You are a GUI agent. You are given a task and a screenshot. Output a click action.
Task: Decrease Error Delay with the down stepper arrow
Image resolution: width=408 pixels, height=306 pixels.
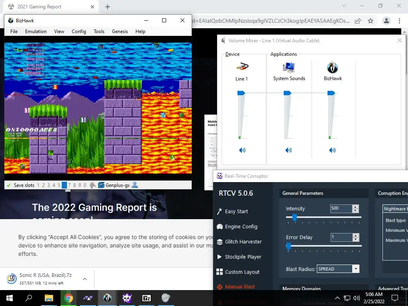[x=356, y=239]
